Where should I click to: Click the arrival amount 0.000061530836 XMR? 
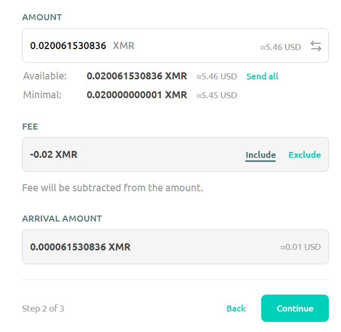80,247
